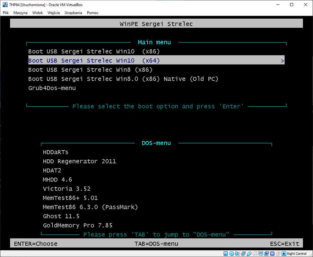The width and height of the screenshot is (313, 257).
Task: Minimize the VirtualBox window
Action: pyautogui.click(x=278, y=4)
